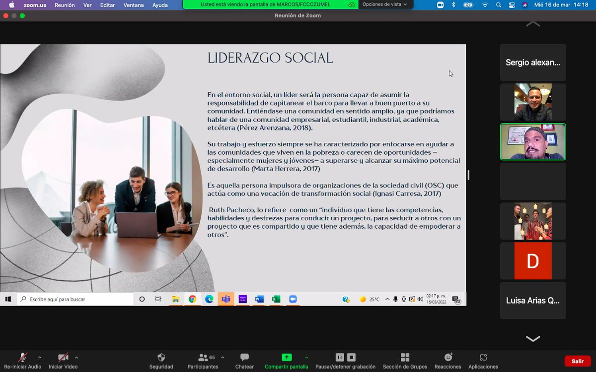Open Task View in shared taskbar
Screen dimensions: 596x372
(x=158, y=299)
